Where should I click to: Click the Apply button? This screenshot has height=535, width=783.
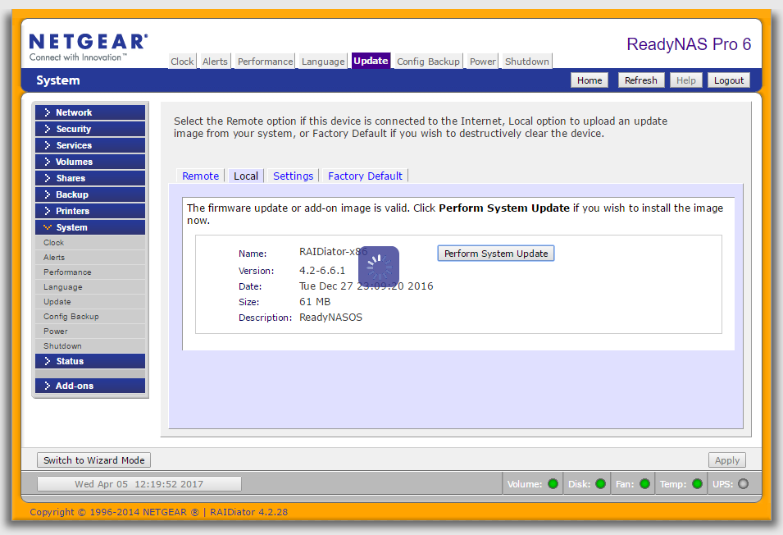click(x=727, y=460)
